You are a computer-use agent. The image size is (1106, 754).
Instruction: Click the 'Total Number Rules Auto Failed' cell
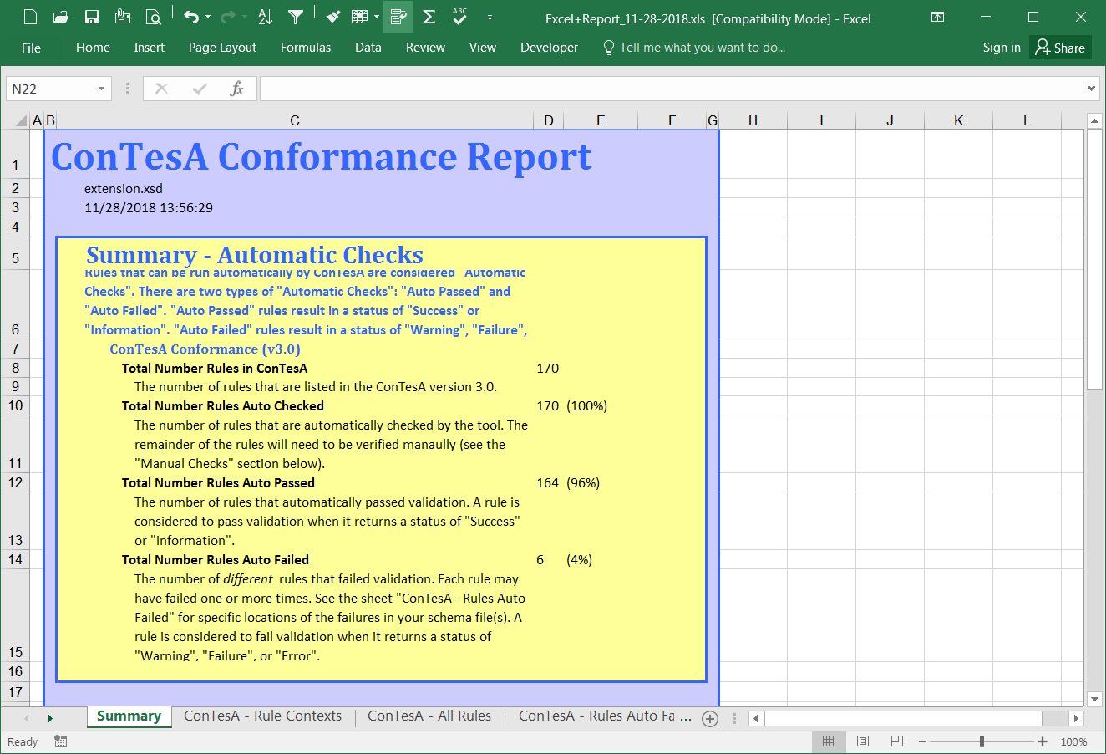point(216,560)
